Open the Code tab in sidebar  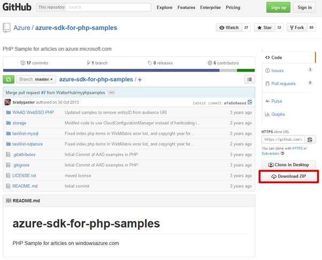[288, 58]
